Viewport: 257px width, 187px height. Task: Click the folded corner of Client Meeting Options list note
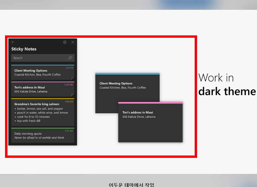(73, 78)
